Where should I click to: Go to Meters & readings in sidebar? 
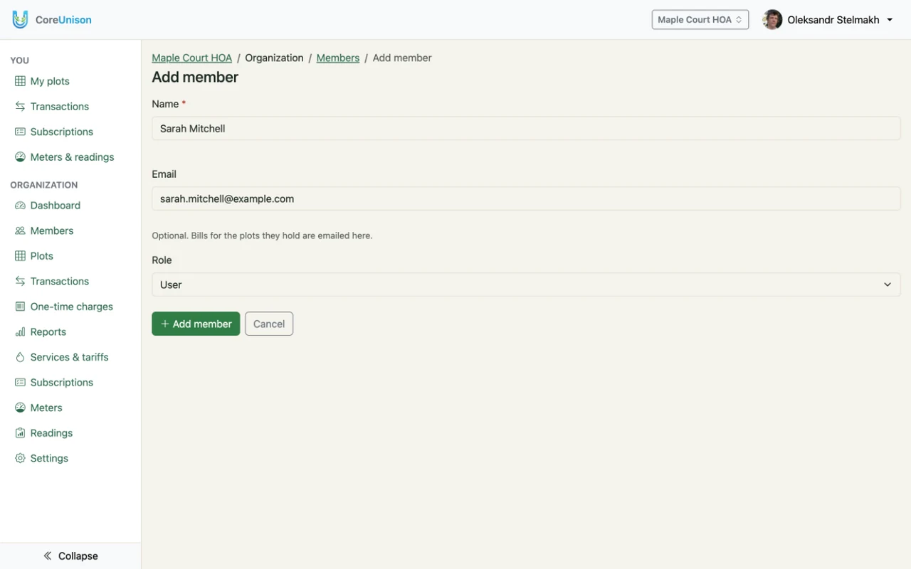pos(64,157)
